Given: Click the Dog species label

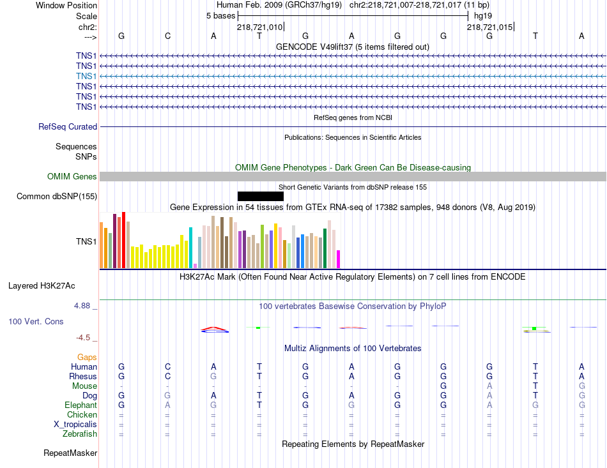Looking at the screenshot, I should tap(89, 395).
